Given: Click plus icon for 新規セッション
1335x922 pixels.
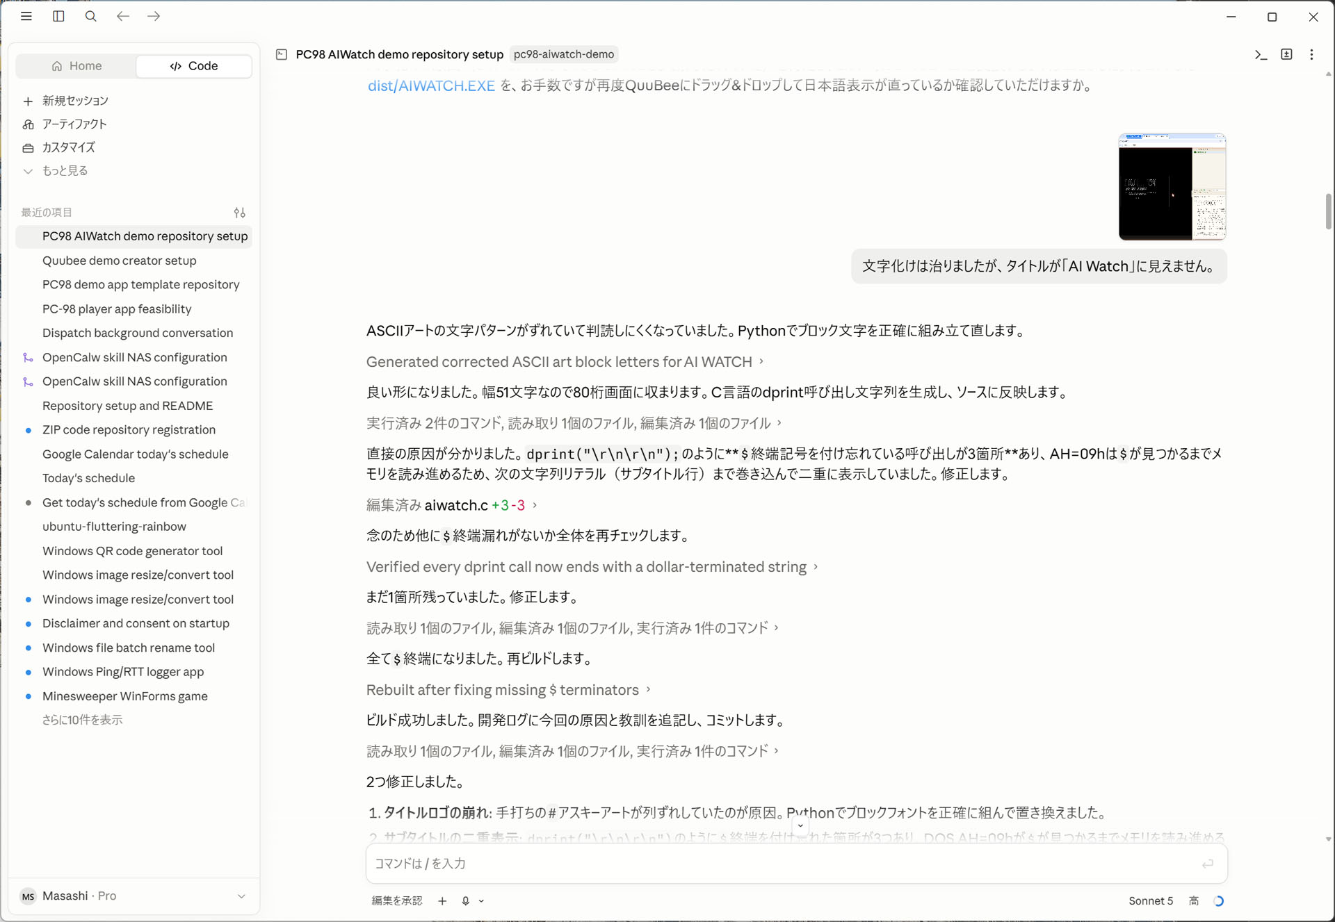Looking at the screenshot, I should [x=28, y=101].
